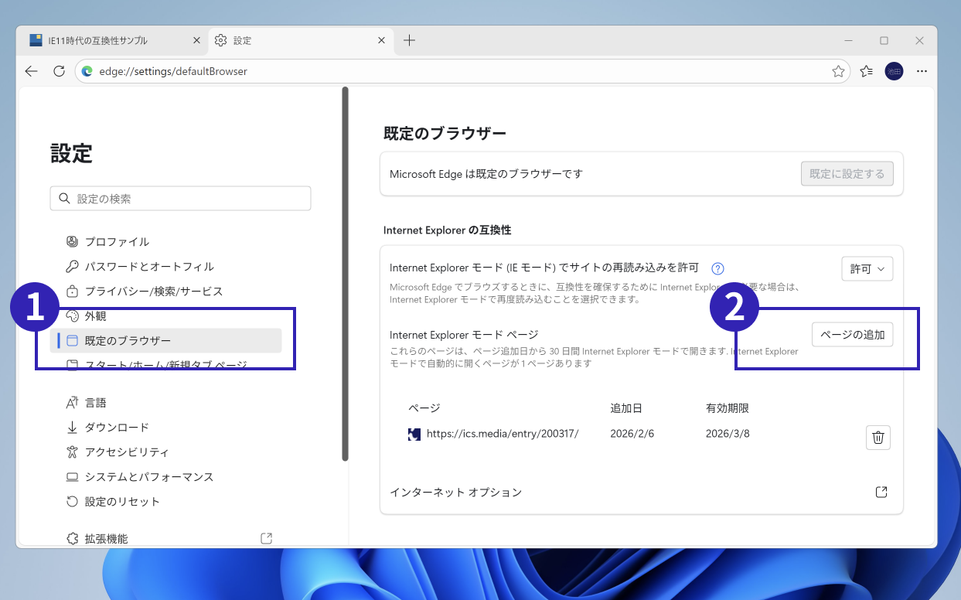Click the address bar URL
The height and width of the screenshot is (600, 961).
point(173,71)
